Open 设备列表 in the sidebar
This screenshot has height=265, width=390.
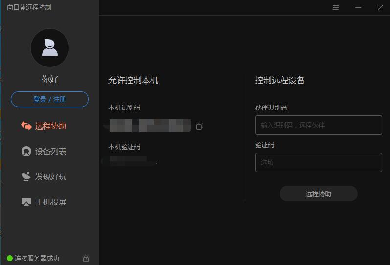(44, 151)
